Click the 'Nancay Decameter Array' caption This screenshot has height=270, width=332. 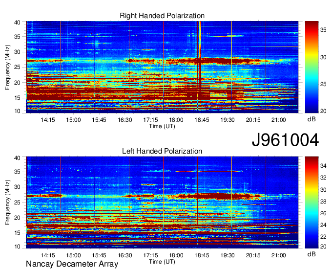(72, 264)
